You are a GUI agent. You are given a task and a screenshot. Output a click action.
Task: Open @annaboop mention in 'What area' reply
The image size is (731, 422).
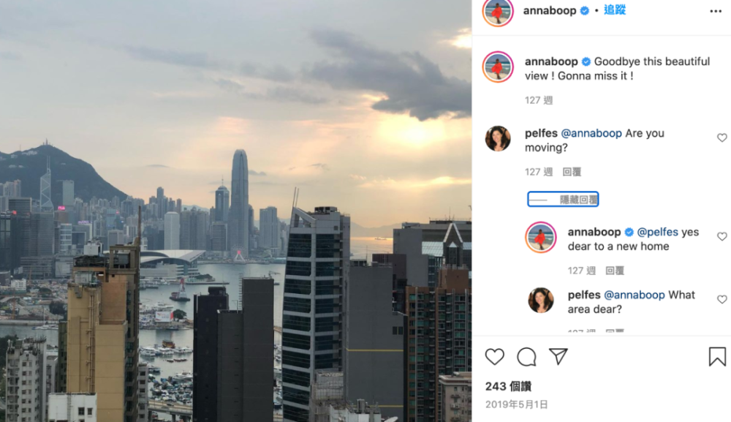pos(634,295)
